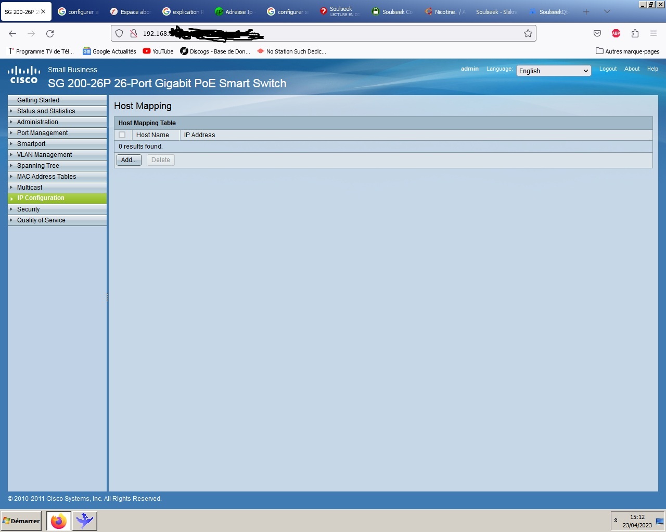The width and height of the screenshot is (666, 532).
Task: Click the admin username label
Action: coord(470,69)
